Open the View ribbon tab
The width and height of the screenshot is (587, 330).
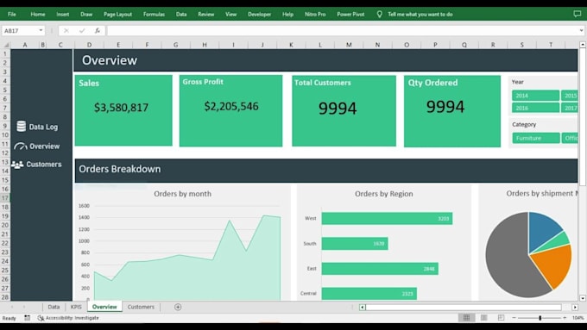(x=231, y=14)
